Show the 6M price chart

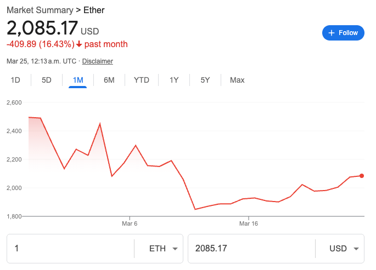[109, 80]
